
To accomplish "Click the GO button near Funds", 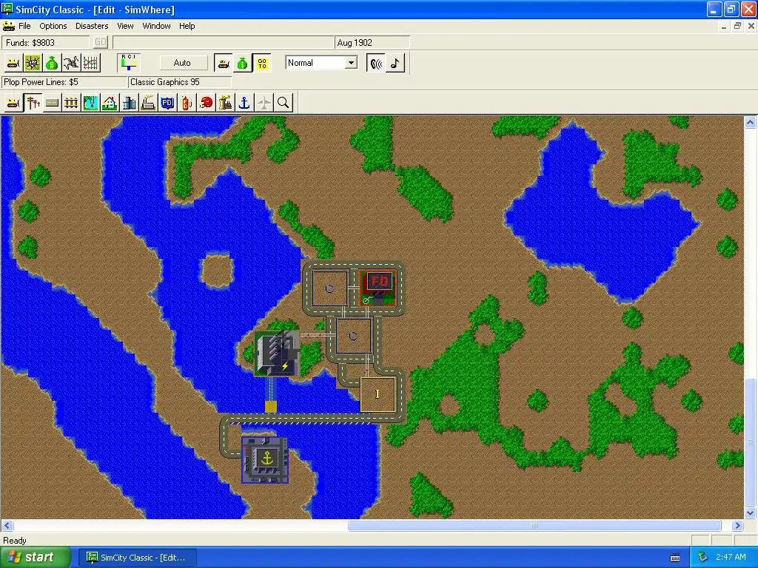I will (100, 42).
